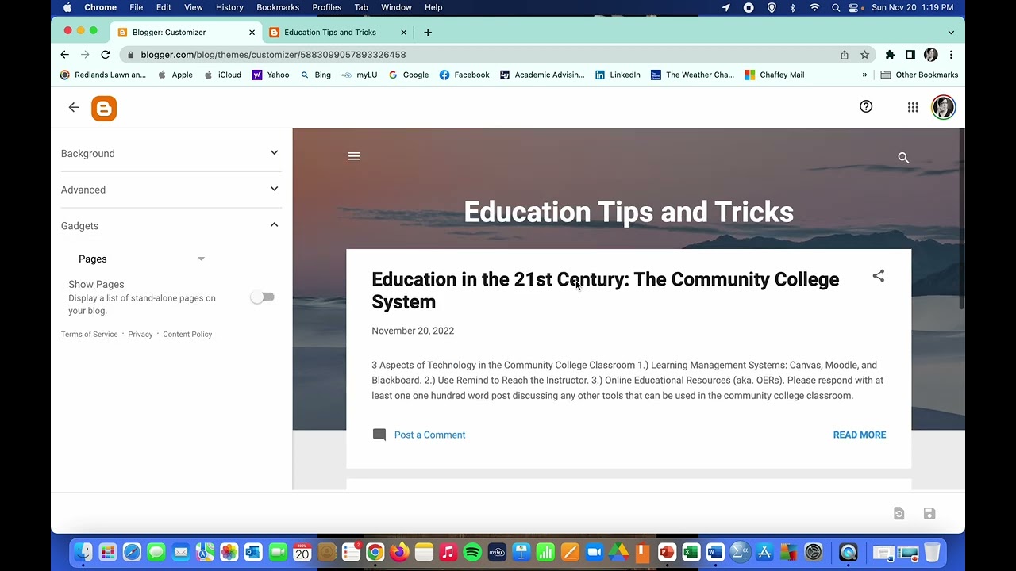Open Firefox from the Dock
Image resolution: width=1016 pixels, height=571 pixels.
(399, 552)
